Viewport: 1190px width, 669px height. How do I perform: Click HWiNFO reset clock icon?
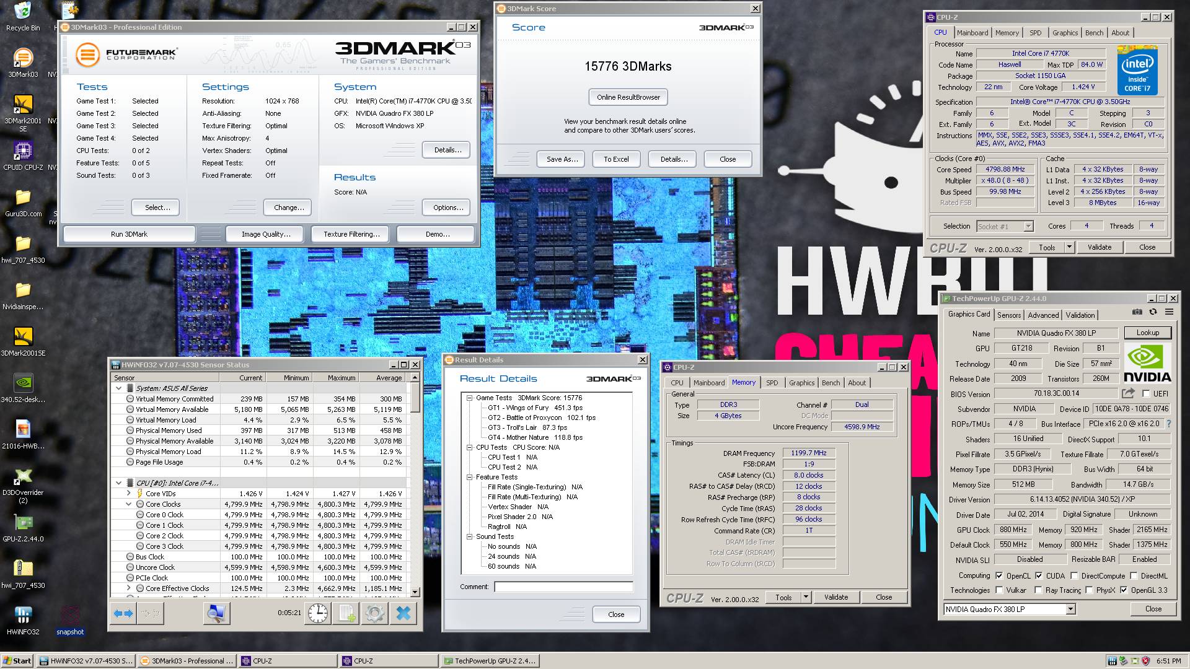click(x=318, y=613)
